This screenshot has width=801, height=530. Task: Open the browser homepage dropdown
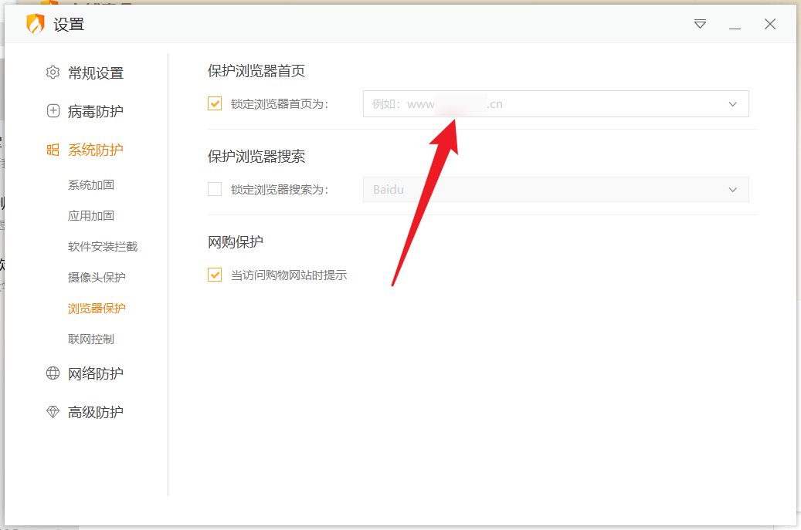pyautogui.click(x=732, y=103)
